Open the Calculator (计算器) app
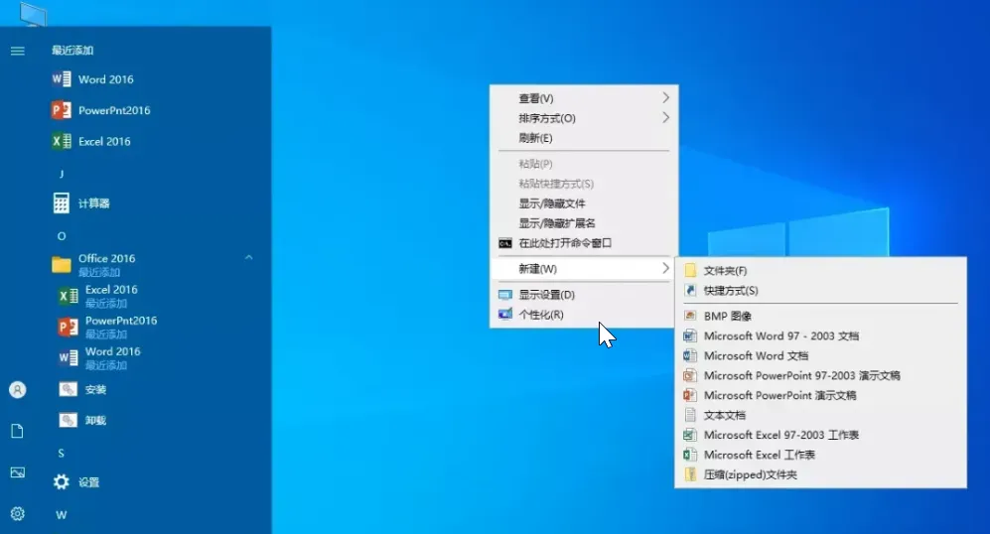The image size is (990, 534). pos(80,203)
